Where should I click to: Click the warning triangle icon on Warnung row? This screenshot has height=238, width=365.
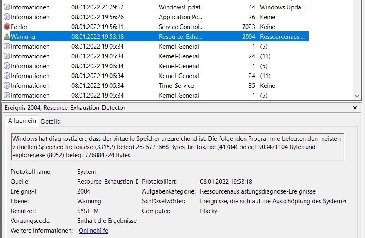coord(7,37)
